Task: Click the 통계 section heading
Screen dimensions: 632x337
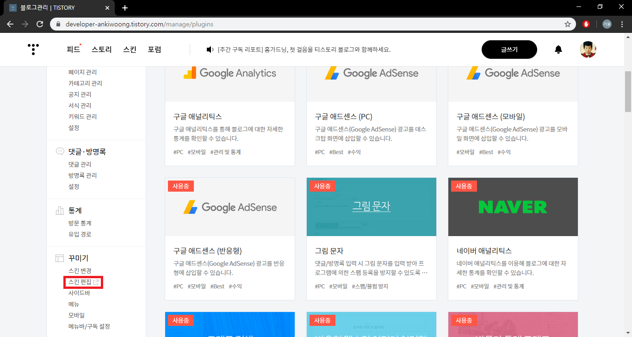Action: pos(75,211)
